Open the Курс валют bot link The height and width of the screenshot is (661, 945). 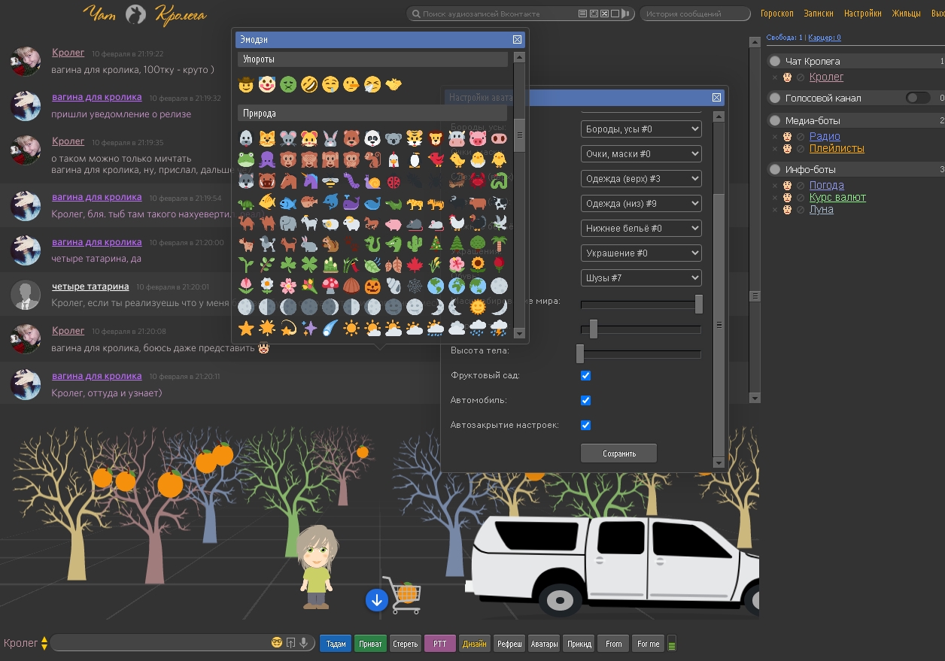pyautogui.click(x=837, y=197)
